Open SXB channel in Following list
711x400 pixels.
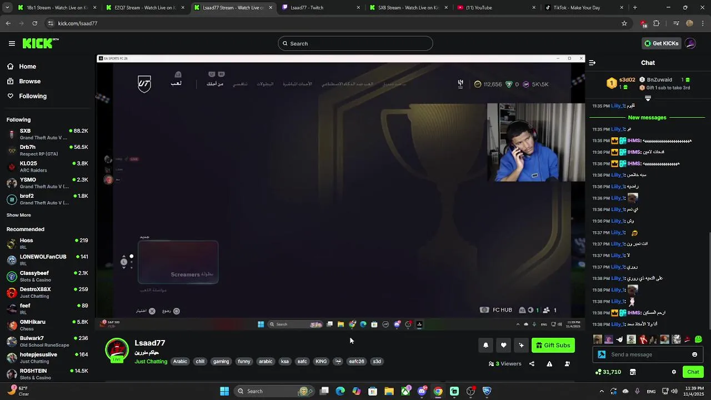[47, 134]
